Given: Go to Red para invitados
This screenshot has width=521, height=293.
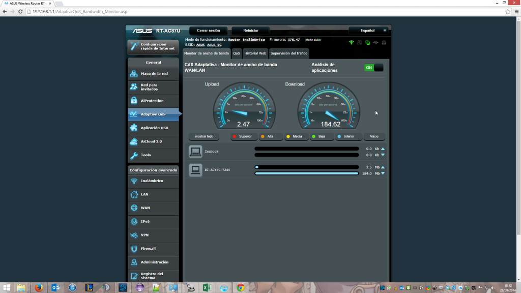Looking at the screenshot, I should coord(153,87).
